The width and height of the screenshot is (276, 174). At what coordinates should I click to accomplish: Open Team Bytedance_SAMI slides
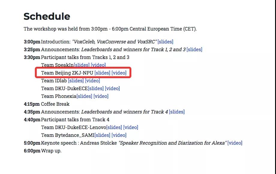(x=102, y=135)
